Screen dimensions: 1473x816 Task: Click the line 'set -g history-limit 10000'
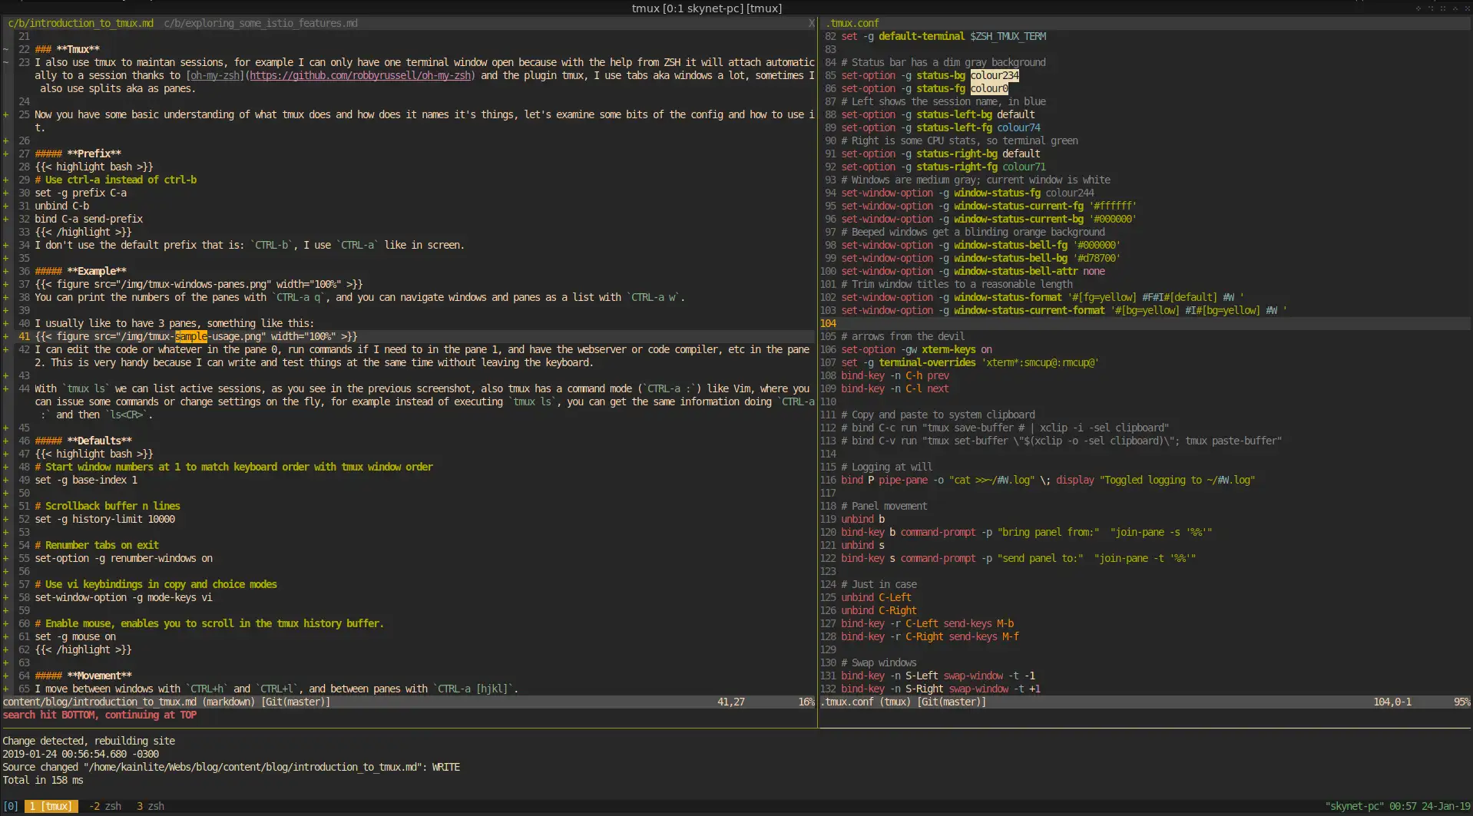[105, 519]
